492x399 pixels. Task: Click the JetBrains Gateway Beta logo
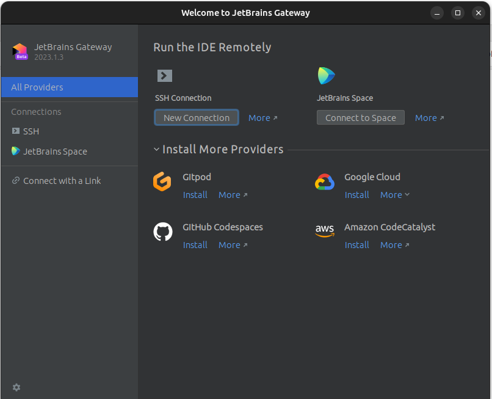20,51
